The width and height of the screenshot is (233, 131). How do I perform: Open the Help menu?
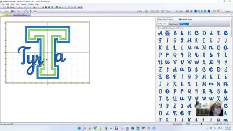pos(37,4)
